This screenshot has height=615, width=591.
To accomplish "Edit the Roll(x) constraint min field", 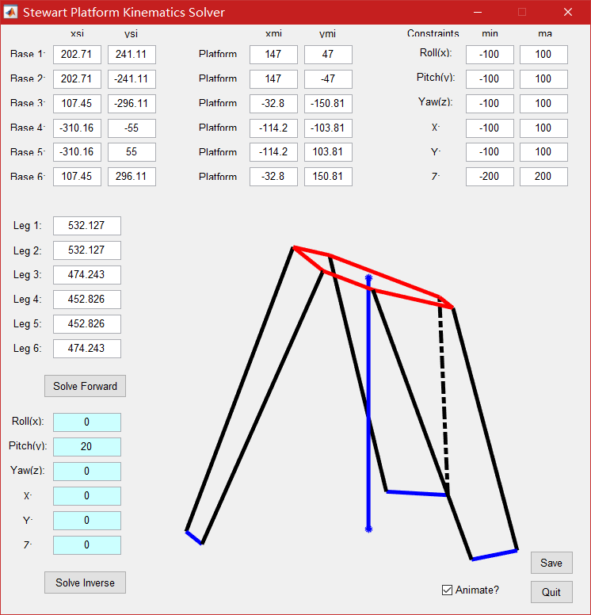I will 490,55.
